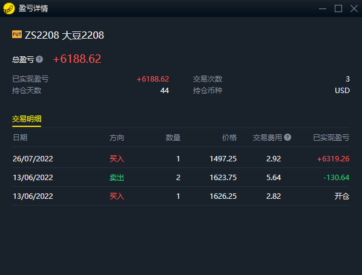
Task: Sort by the 方向 column header
Action: point(117,138)
